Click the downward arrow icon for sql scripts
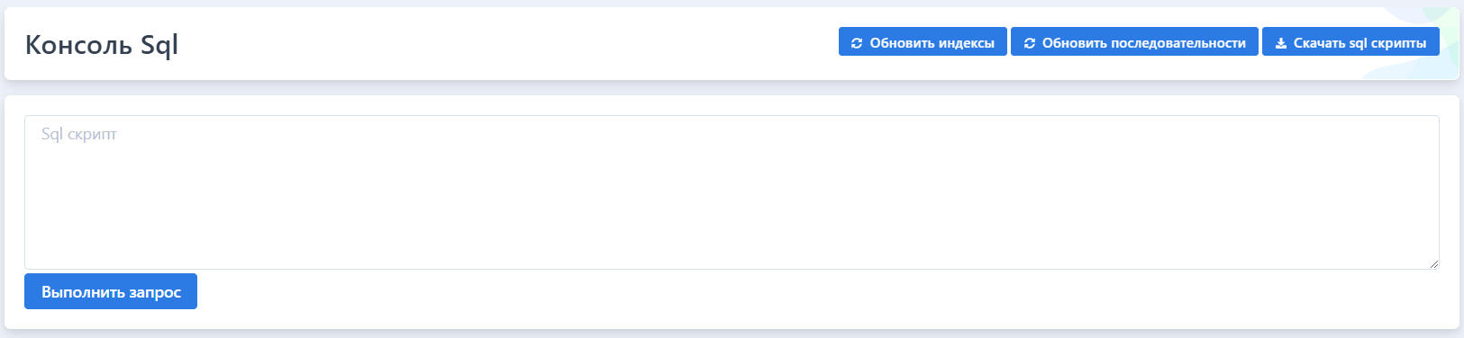The image size is (1464, 338). 1281,43
